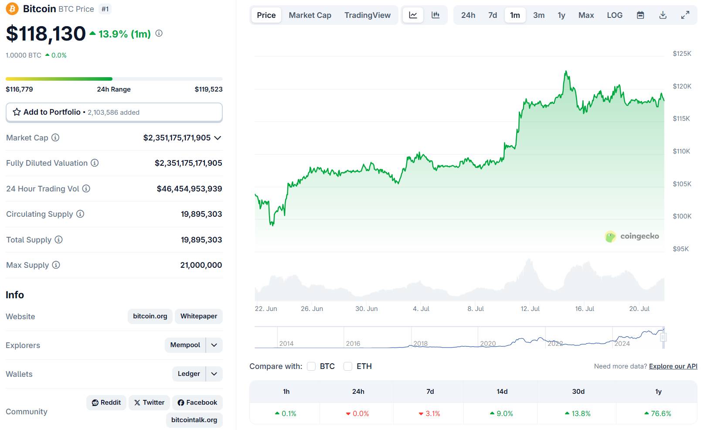Image resolution: width=704 pixels, height=430 pixels.
Task: Click the 24h low $116,779
Action: pos(19,89)
